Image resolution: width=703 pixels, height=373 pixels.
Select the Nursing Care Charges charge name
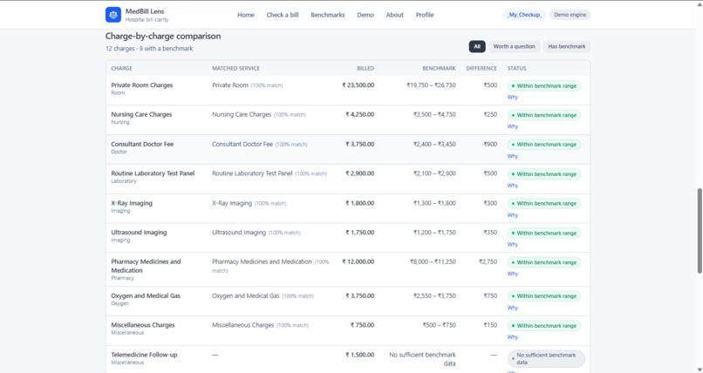[x=141, y=115]
